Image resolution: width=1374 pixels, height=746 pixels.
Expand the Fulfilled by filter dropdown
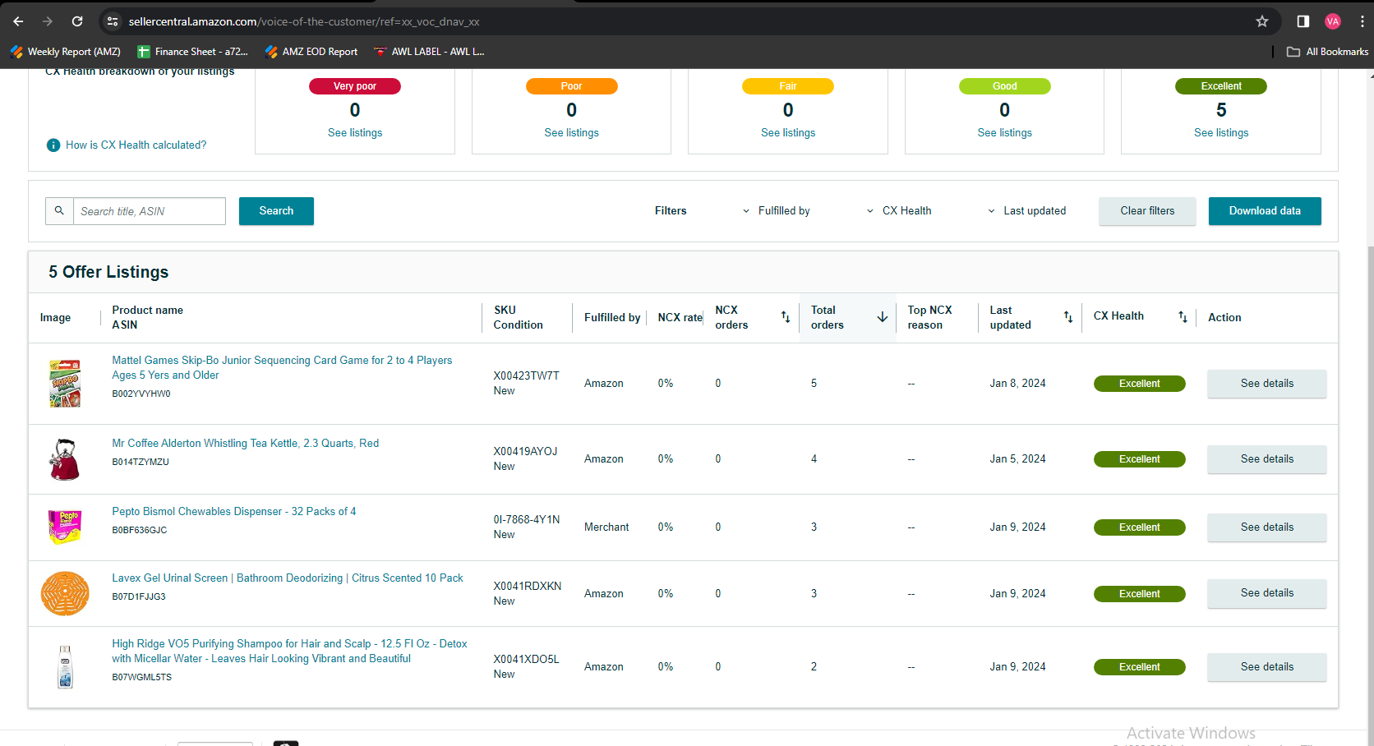click(x=777, y=211)
